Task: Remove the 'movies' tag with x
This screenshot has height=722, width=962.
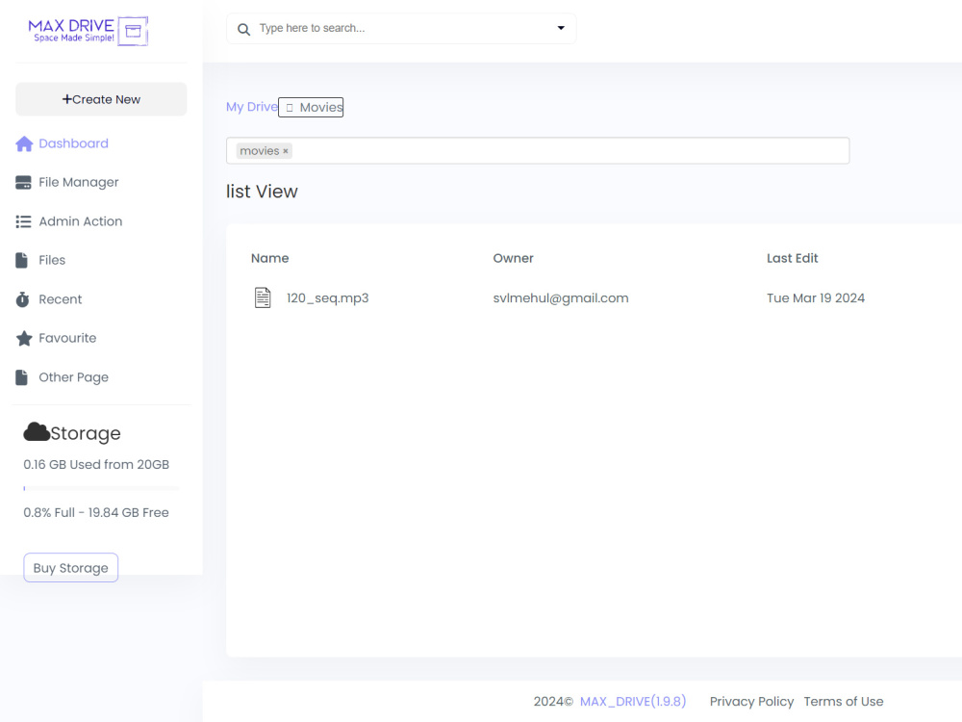Action: pos(286,151)
